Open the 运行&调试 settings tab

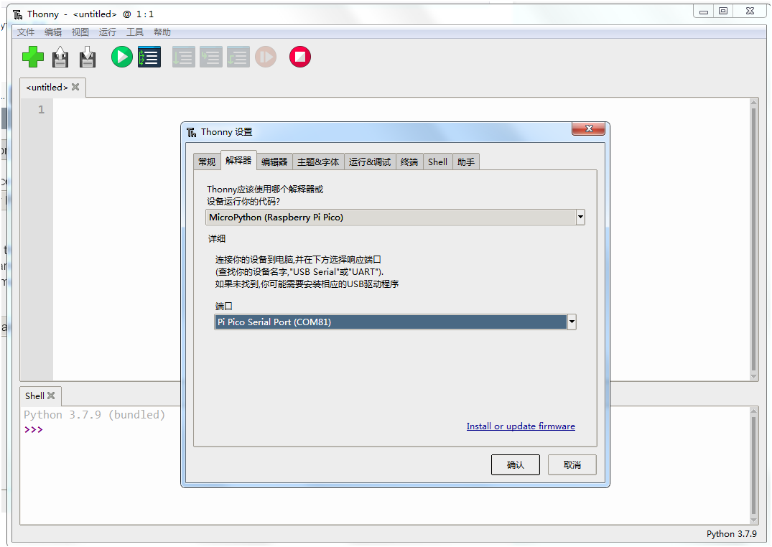click(370, 162)
